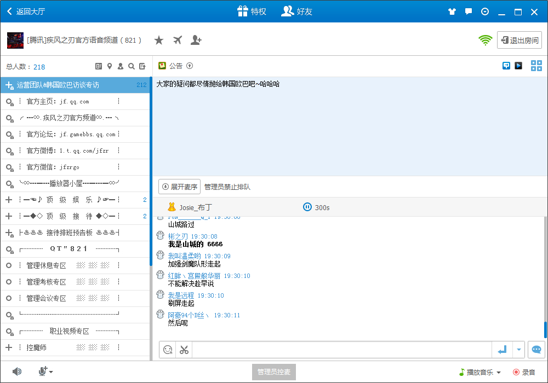Screen dimensions: 548x383
Task: Open username 我是远程 in chat
Action: pos(181,295)
